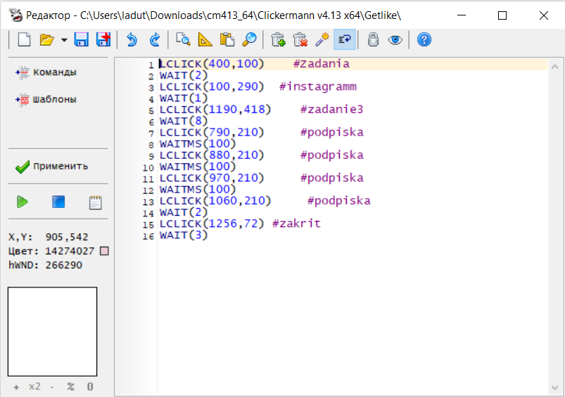Click the Применить button

pyautogui.click(x=52, y=167)
